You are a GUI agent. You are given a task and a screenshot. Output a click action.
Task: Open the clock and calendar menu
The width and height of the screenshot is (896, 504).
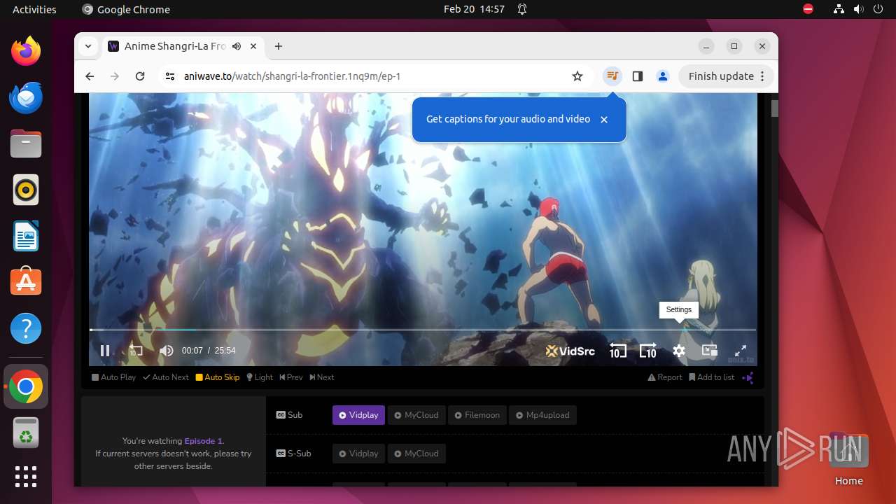click(x=474, y=9)
